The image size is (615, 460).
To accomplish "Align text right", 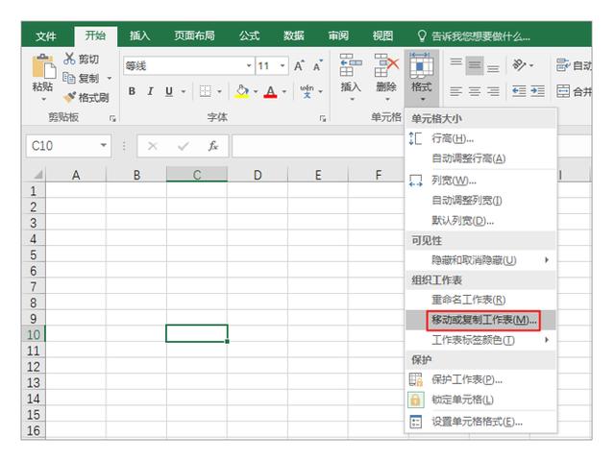I will click(x=493, y=91).
